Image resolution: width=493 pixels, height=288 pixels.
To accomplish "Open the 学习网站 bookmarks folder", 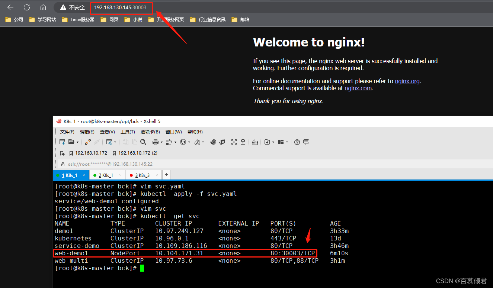I will click(42, 19).
